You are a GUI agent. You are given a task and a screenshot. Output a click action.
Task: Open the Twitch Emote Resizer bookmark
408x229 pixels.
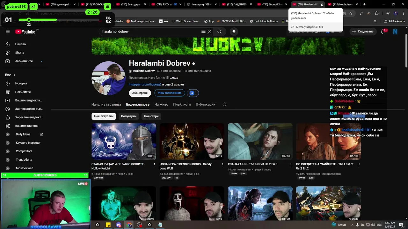pyautogui.click(x=263, y=21)
